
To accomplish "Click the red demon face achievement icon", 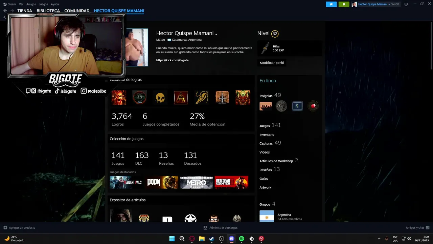I will [243, 98].
